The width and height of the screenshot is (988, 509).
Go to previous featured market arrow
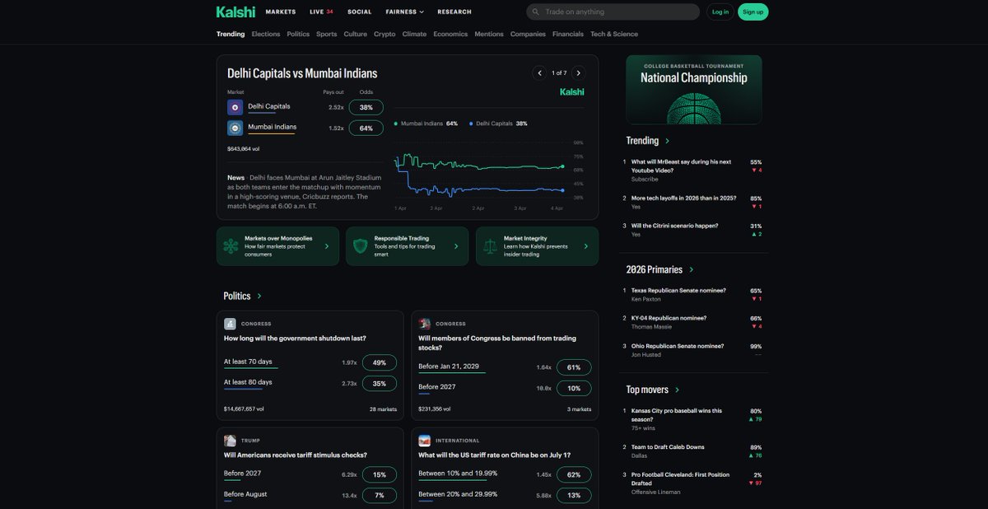(539, 73)
